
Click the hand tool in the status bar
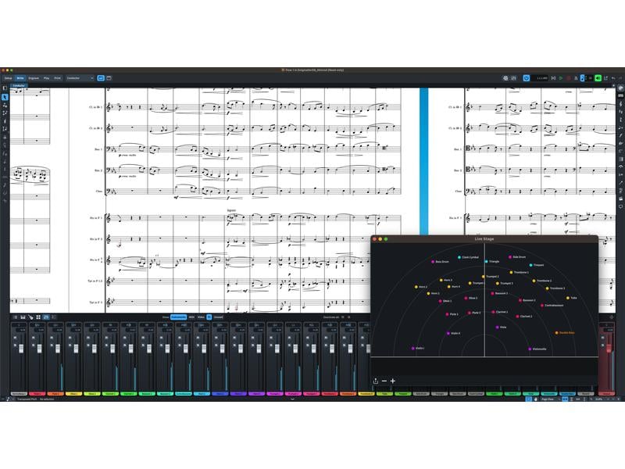(536, 399)
